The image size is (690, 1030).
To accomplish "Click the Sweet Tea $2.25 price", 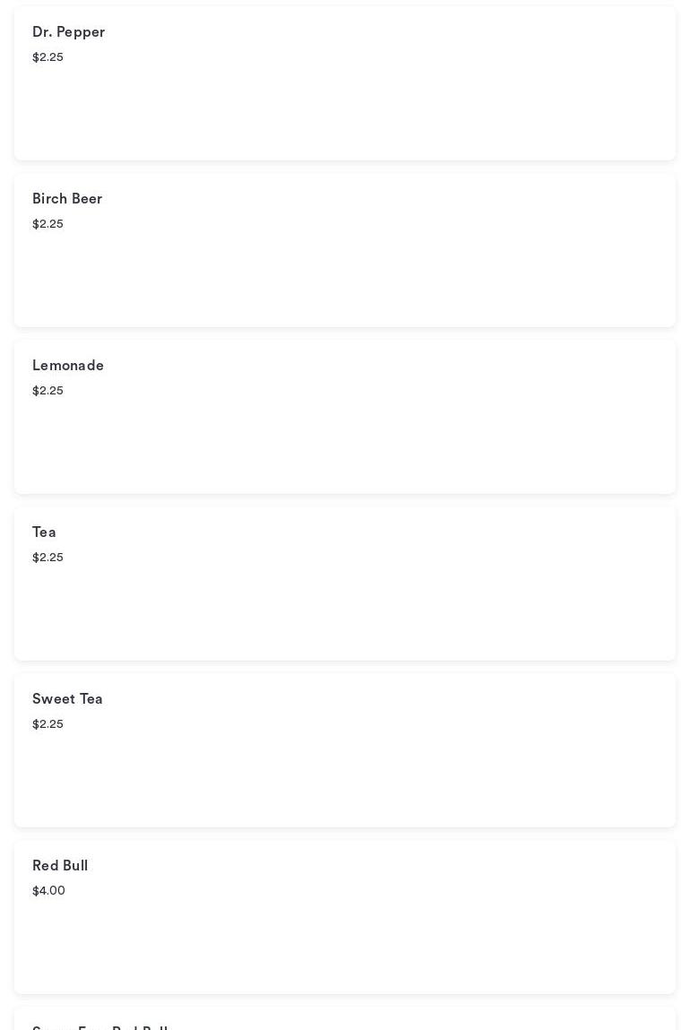I will 47,724.
